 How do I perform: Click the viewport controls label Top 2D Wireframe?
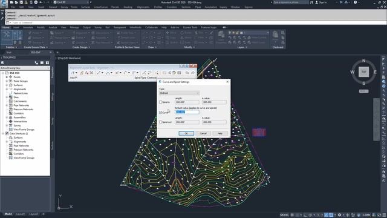68,58
